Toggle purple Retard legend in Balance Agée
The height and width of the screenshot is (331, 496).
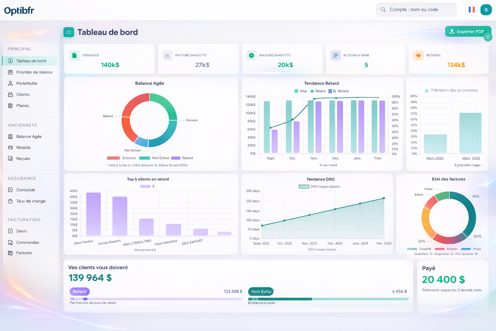point(182,158)
